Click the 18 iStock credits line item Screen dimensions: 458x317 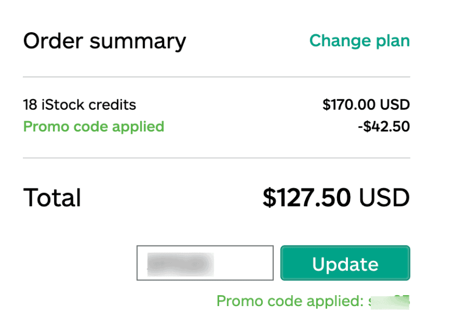(x=79, y=104)
